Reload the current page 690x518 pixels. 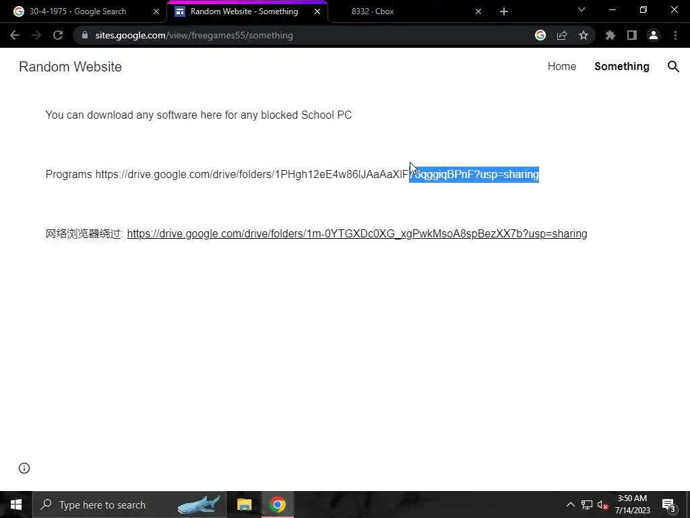[x=58, y=35]
